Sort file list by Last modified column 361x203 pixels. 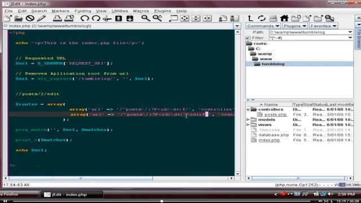pyautogui.click(x=340, y=104)
